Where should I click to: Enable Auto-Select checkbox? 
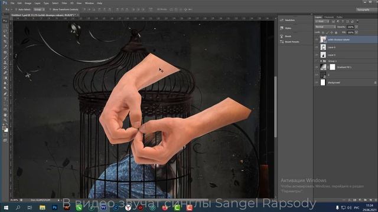tap(16, 9)
